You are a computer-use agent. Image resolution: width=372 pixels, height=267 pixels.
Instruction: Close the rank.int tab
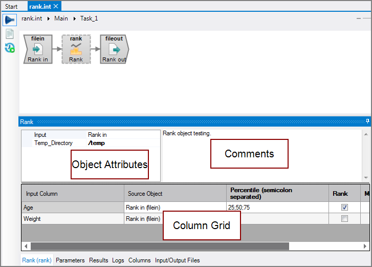[x=56, y=6]
